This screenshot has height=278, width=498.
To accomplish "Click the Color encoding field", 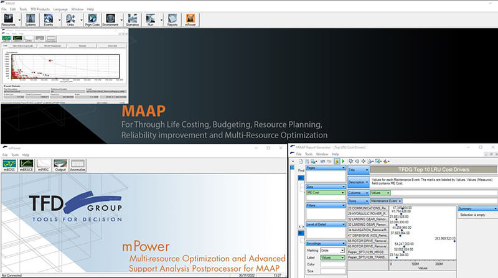I will tap(332, 264).
